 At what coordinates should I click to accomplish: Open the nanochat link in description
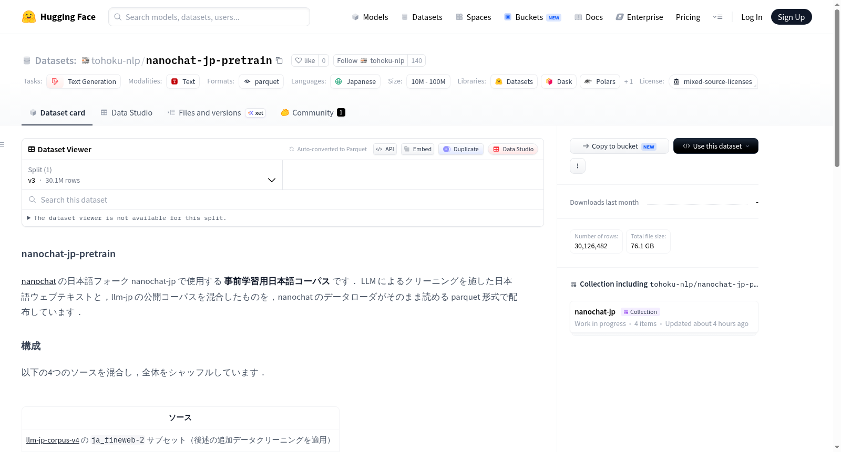pos(38,281)
